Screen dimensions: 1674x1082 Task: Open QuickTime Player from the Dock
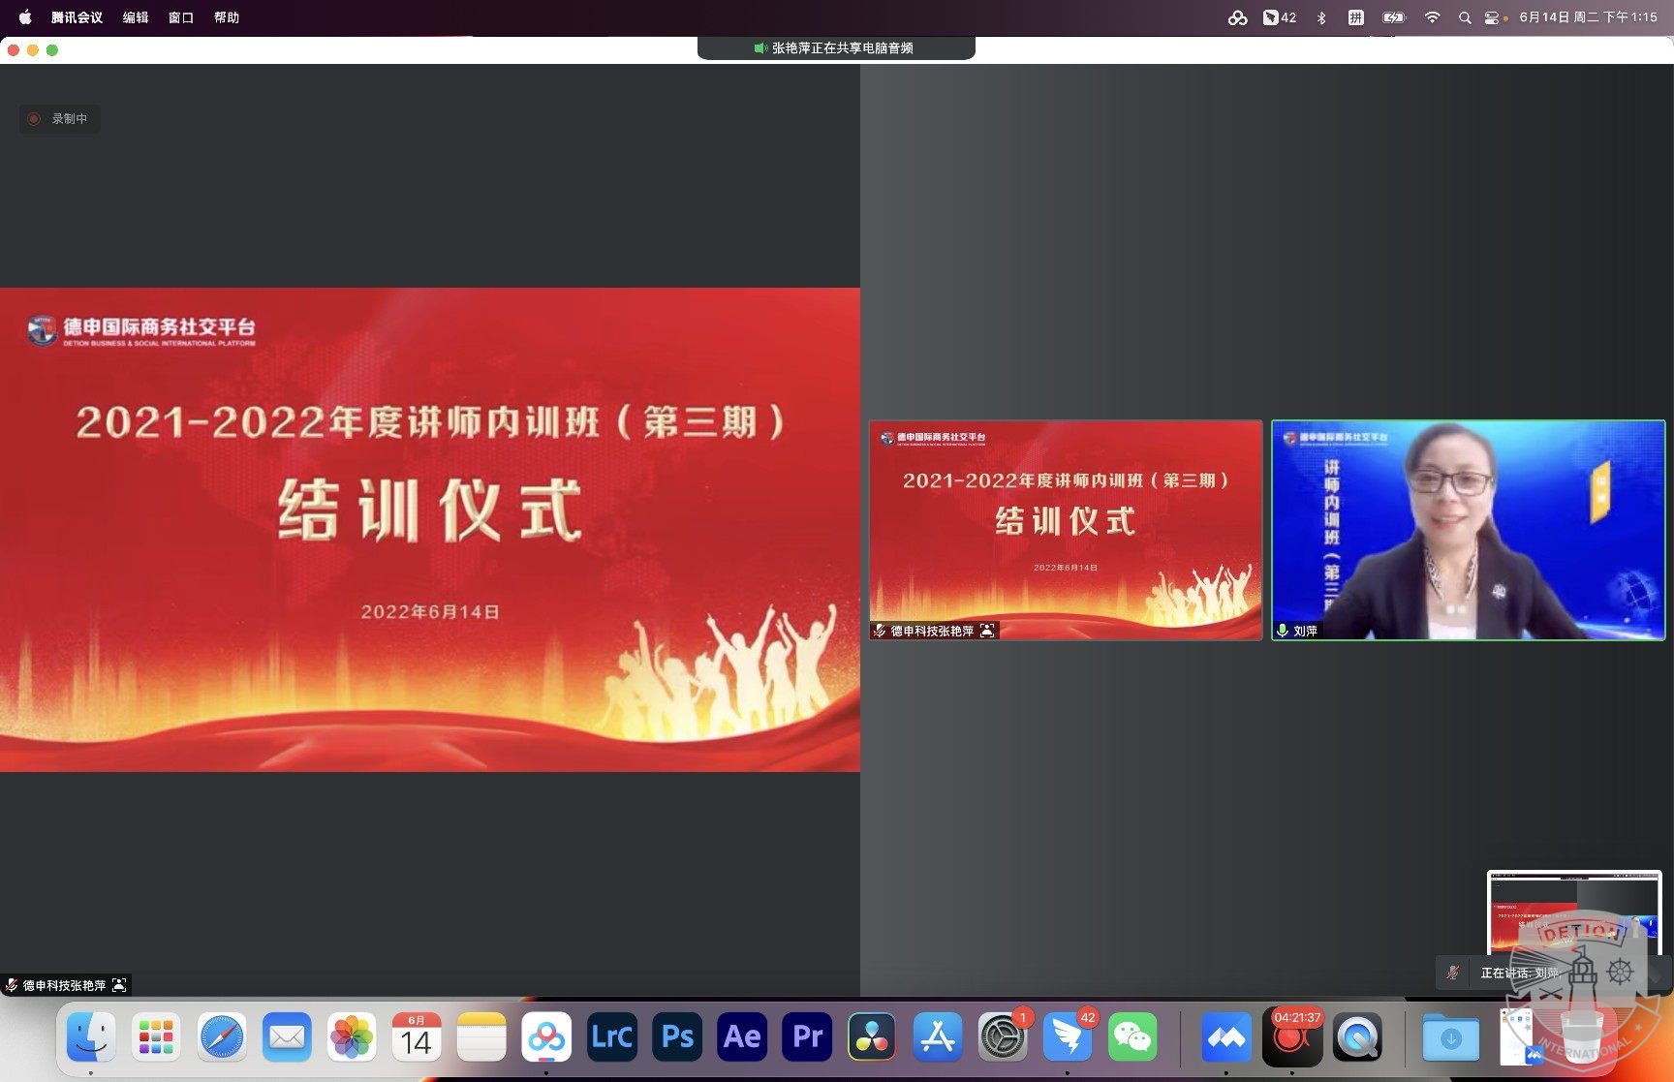click(x=1357, y=1037)
